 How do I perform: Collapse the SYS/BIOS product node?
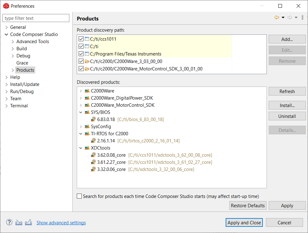pos(81,112)
